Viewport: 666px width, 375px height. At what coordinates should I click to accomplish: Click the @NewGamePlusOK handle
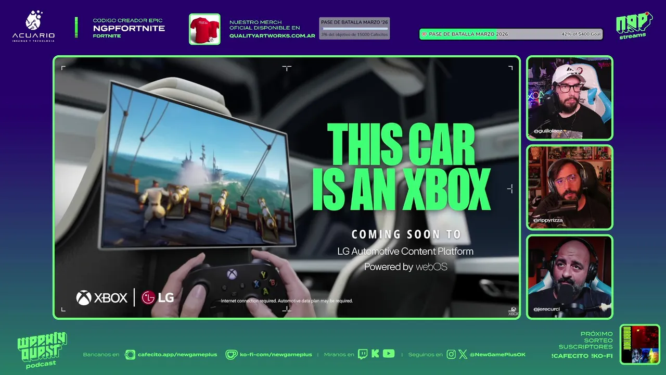pyautogui.click(x=497, y=355)
